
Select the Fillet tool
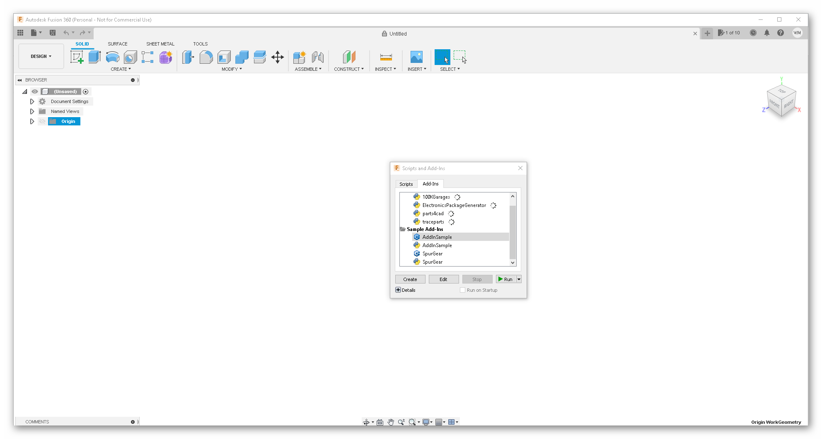tap(206, 57)
